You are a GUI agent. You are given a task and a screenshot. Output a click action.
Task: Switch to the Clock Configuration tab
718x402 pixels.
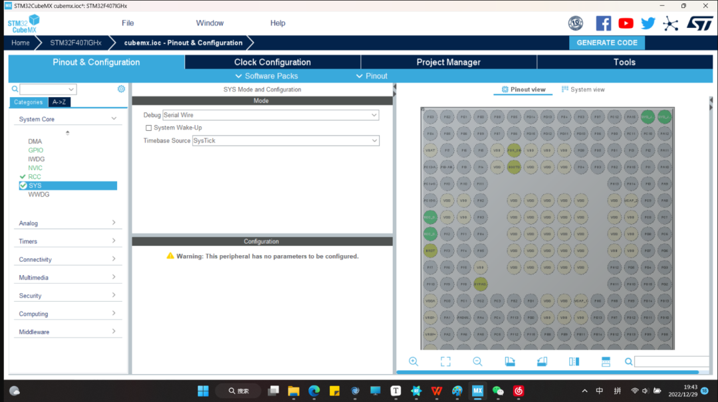click(272, 62)
